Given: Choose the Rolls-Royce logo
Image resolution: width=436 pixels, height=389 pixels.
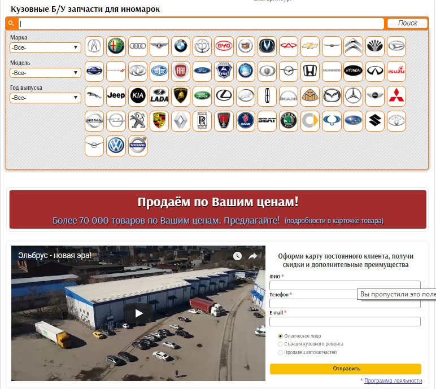Looking at the screenshot, I should [202, 121].
